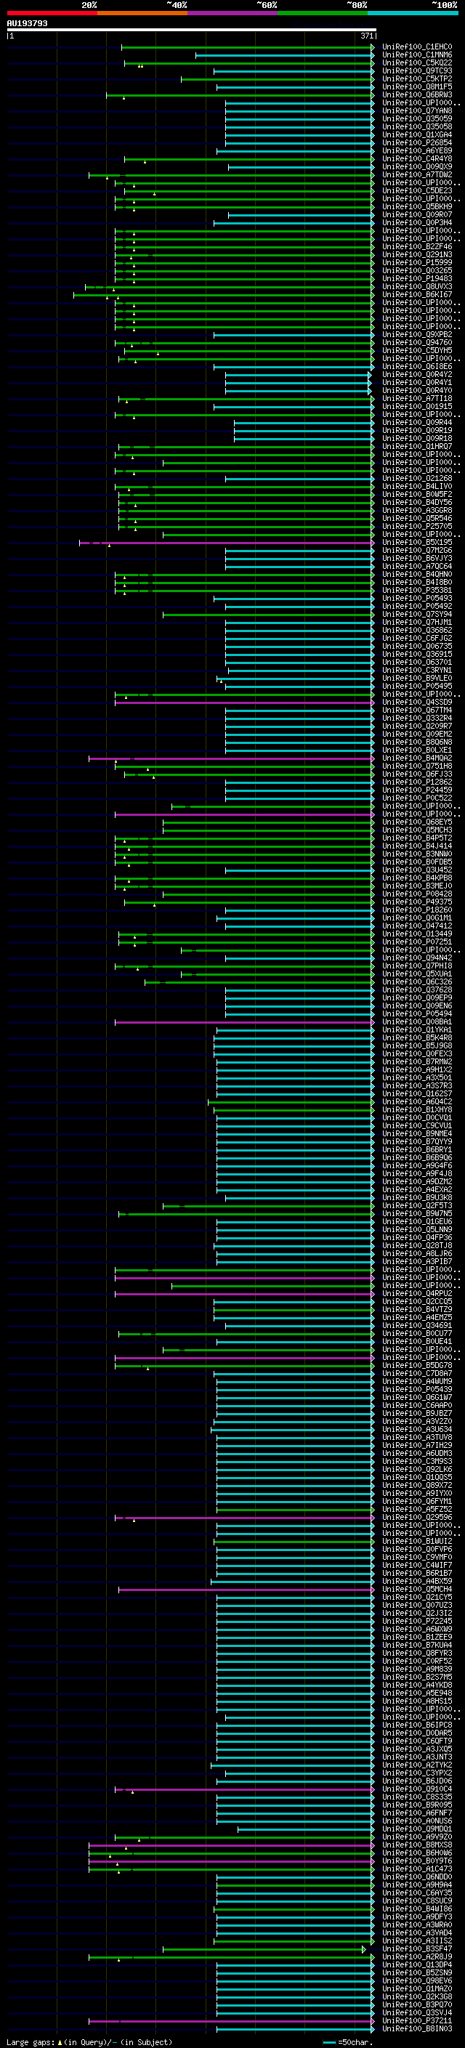The image size is (465, 2048).
Task: Select hit UniRef100_Q7SY94
Action: click(x=416, y=614)
